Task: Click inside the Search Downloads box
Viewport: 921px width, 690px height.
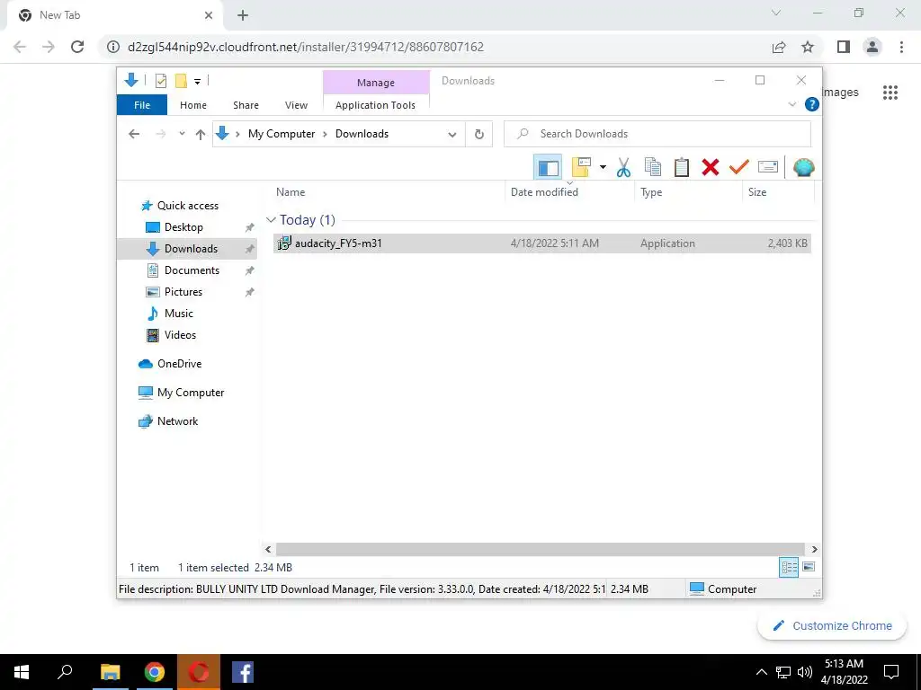Action: click(x=657, y=134)
